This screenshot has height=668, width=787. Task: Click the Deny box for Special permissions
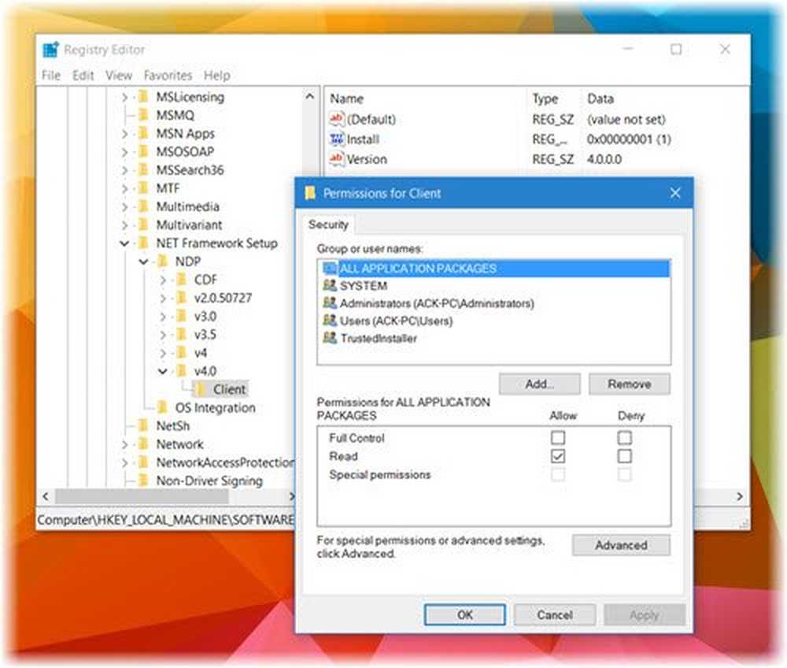click(624, 474)
